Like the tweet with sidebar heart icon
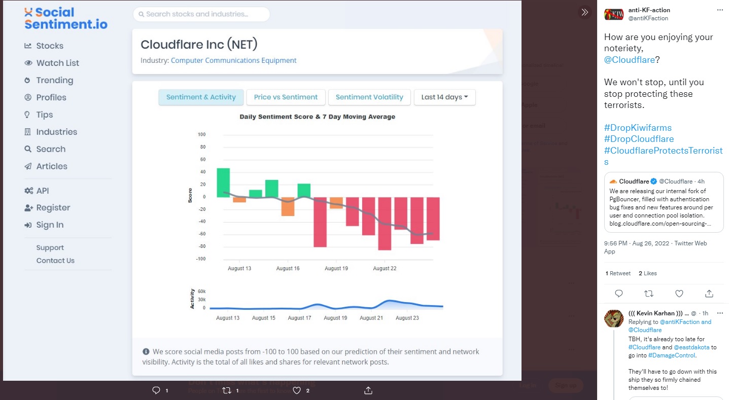The image size is (729, 400). coord(679,294)
